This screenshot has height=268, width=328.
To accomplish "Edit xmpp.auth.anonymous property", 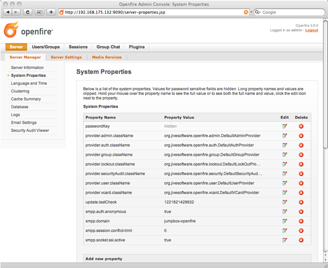I will 285,211.
